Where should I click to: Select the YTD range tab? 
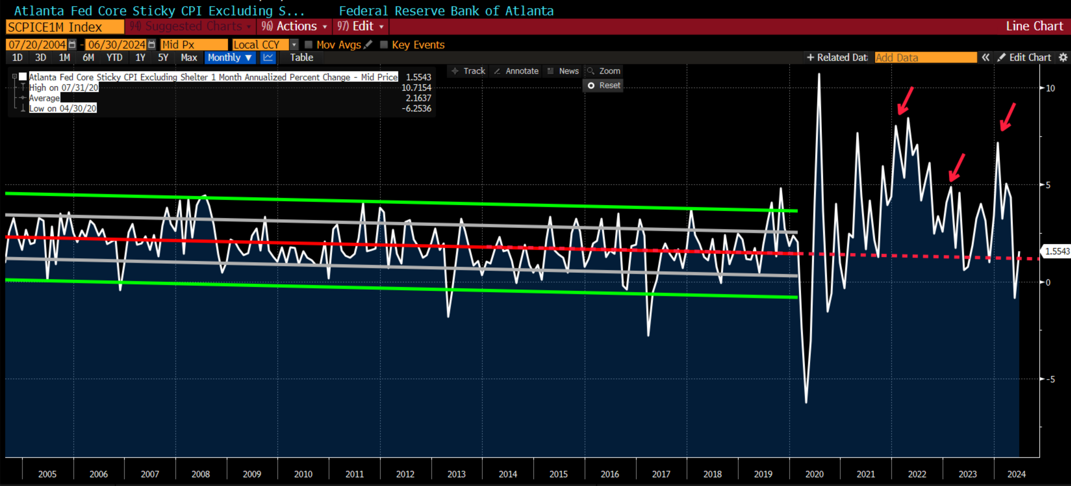point(114,58)
